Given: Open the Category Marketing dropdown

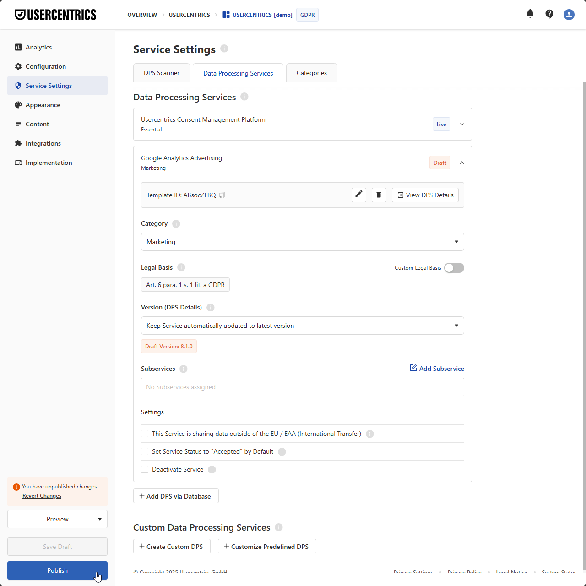Looking at the screenshot, I should pos(302,242).
